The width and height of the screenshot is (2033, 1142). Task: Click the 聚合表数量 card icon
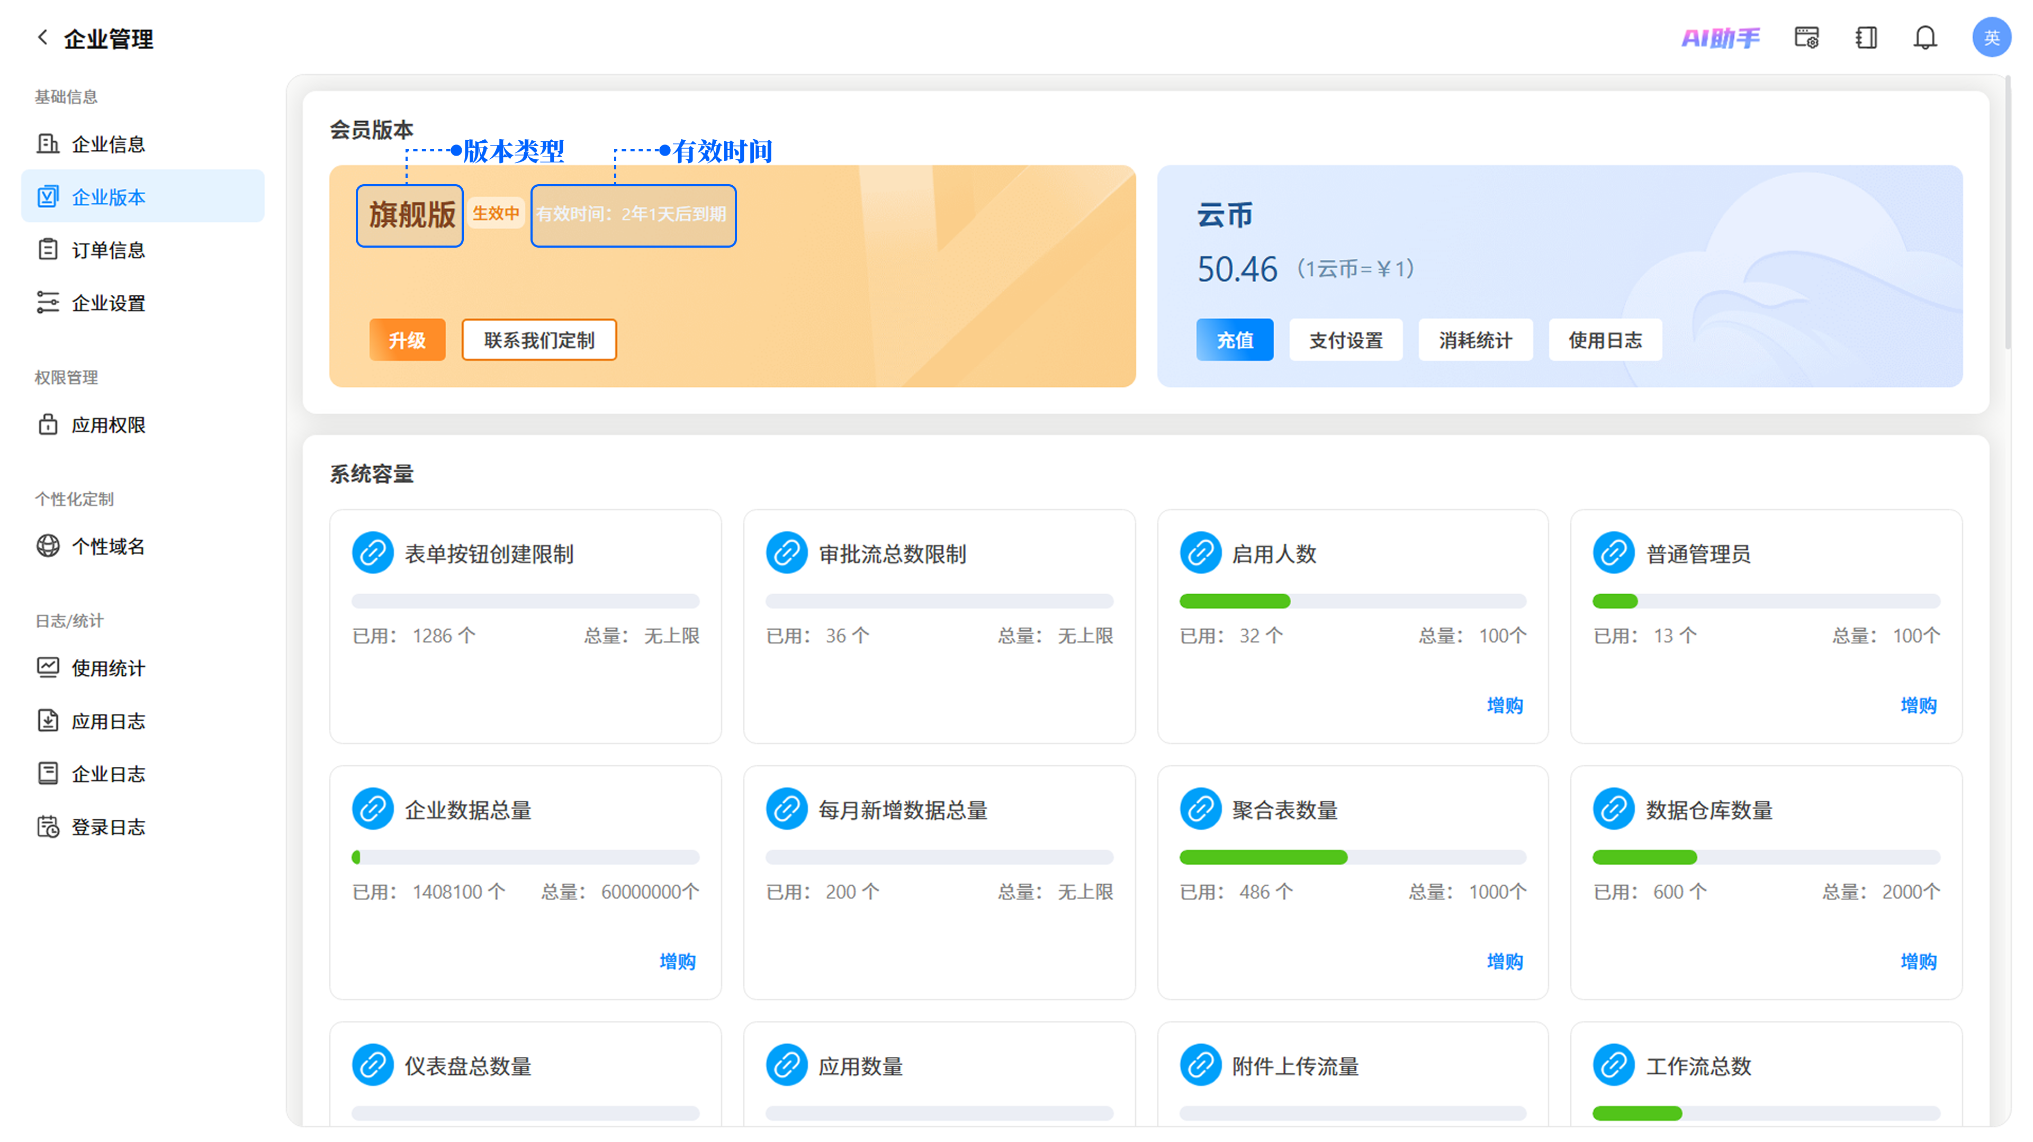[x=1200, y=809]
